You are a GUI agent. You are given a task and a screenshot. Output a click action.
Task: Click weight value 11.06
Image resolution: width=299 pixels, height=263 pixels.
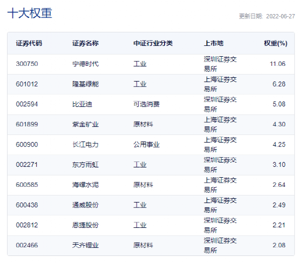277,64
